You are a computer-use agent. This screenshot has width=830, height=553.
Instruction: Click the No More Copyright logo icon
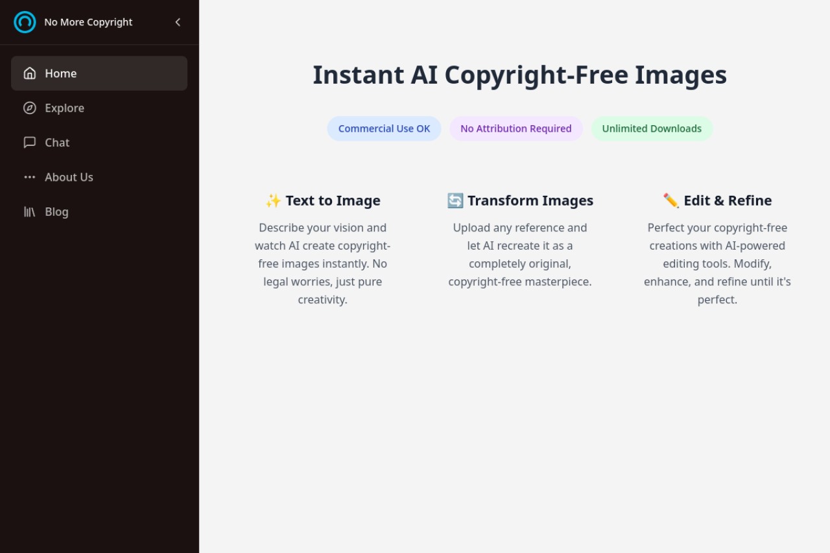[x=25, y=22]
